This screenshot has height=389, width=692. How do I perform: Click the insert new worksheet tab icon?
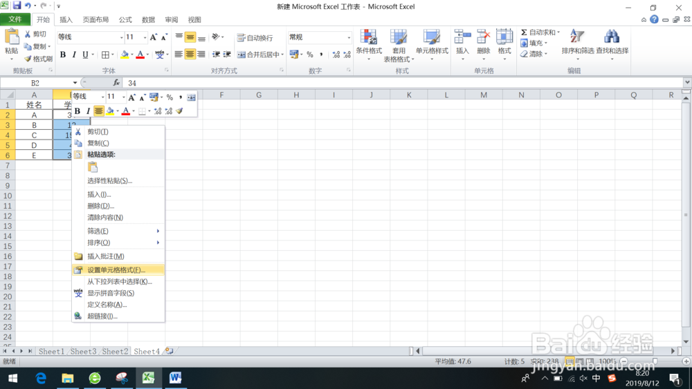pyautogui.click(x=169, y=351)
